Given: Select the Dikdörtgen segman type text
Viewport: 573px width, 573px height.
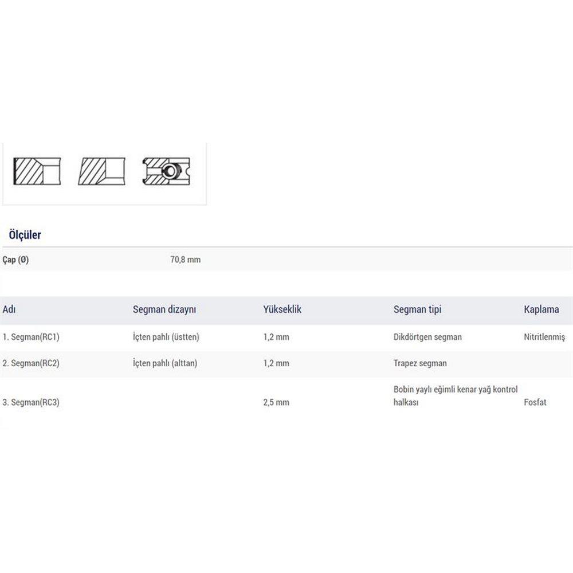Looking at the screenshot, I should (427, 337).
